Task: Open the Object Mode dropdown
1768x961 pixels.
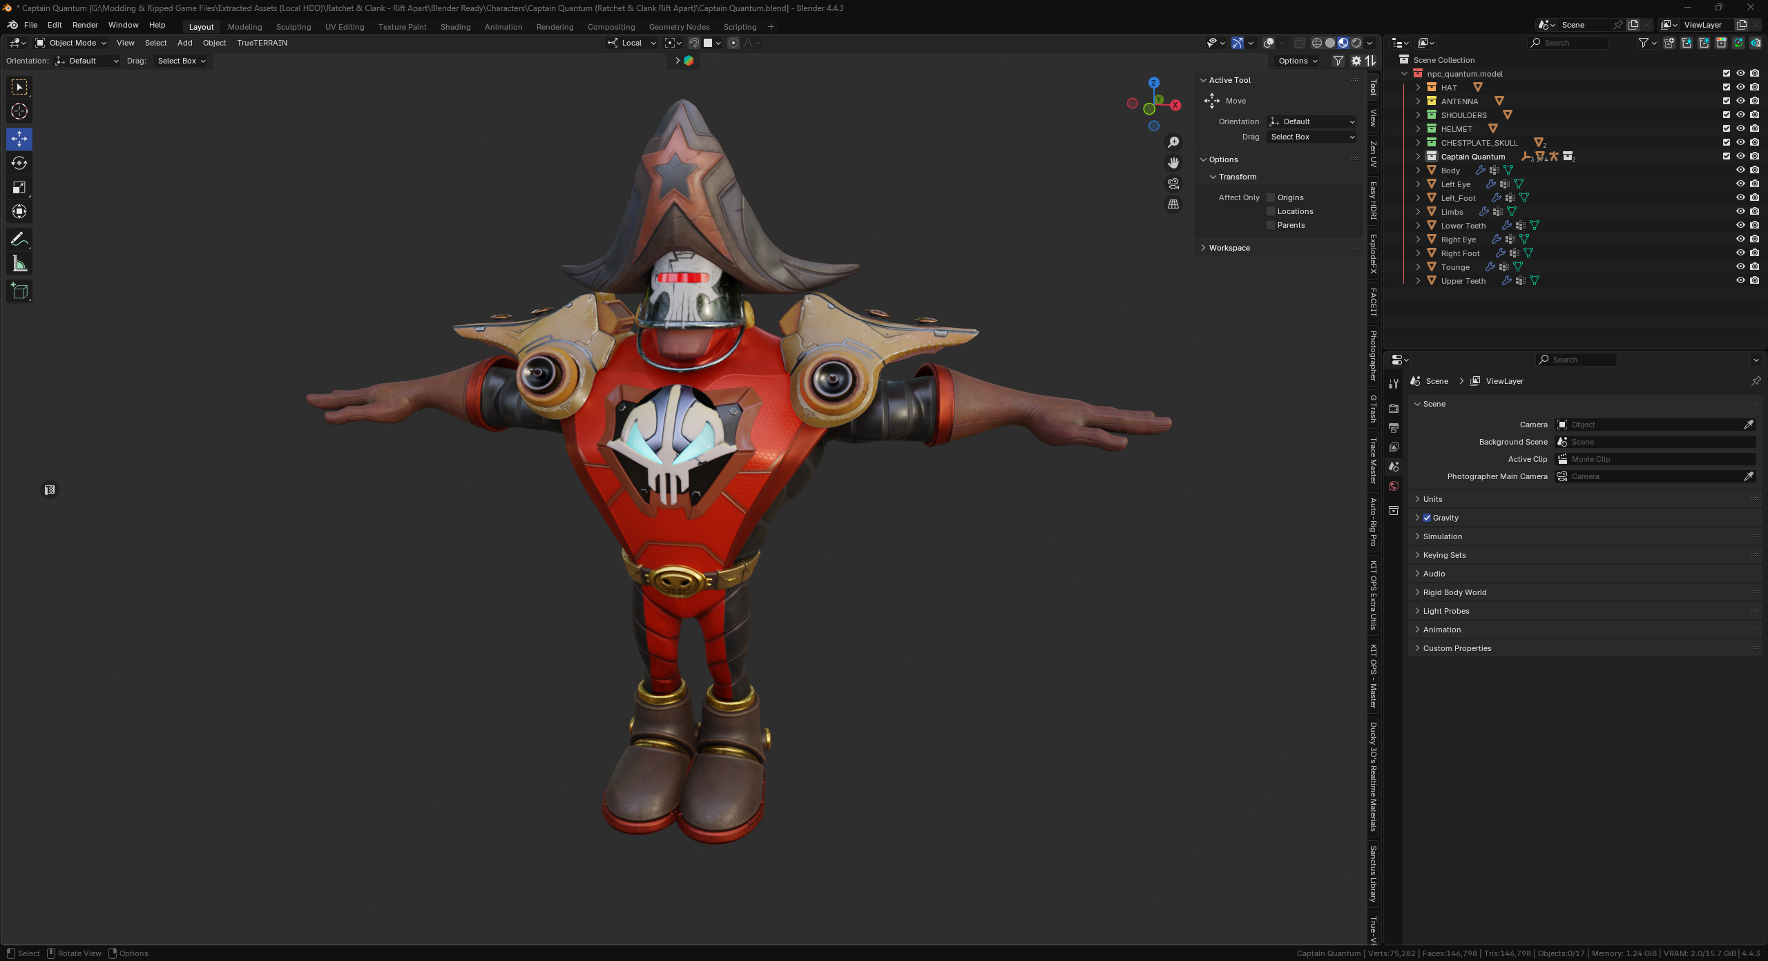Action: [x=71, y=43]
